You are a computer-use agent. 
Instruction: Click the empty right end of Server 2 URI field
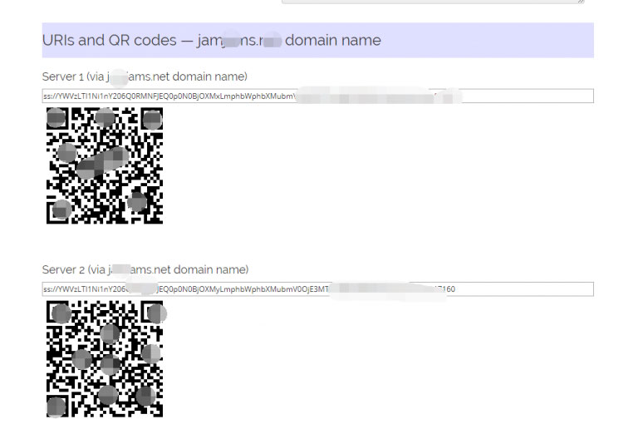tap(532, 289)
